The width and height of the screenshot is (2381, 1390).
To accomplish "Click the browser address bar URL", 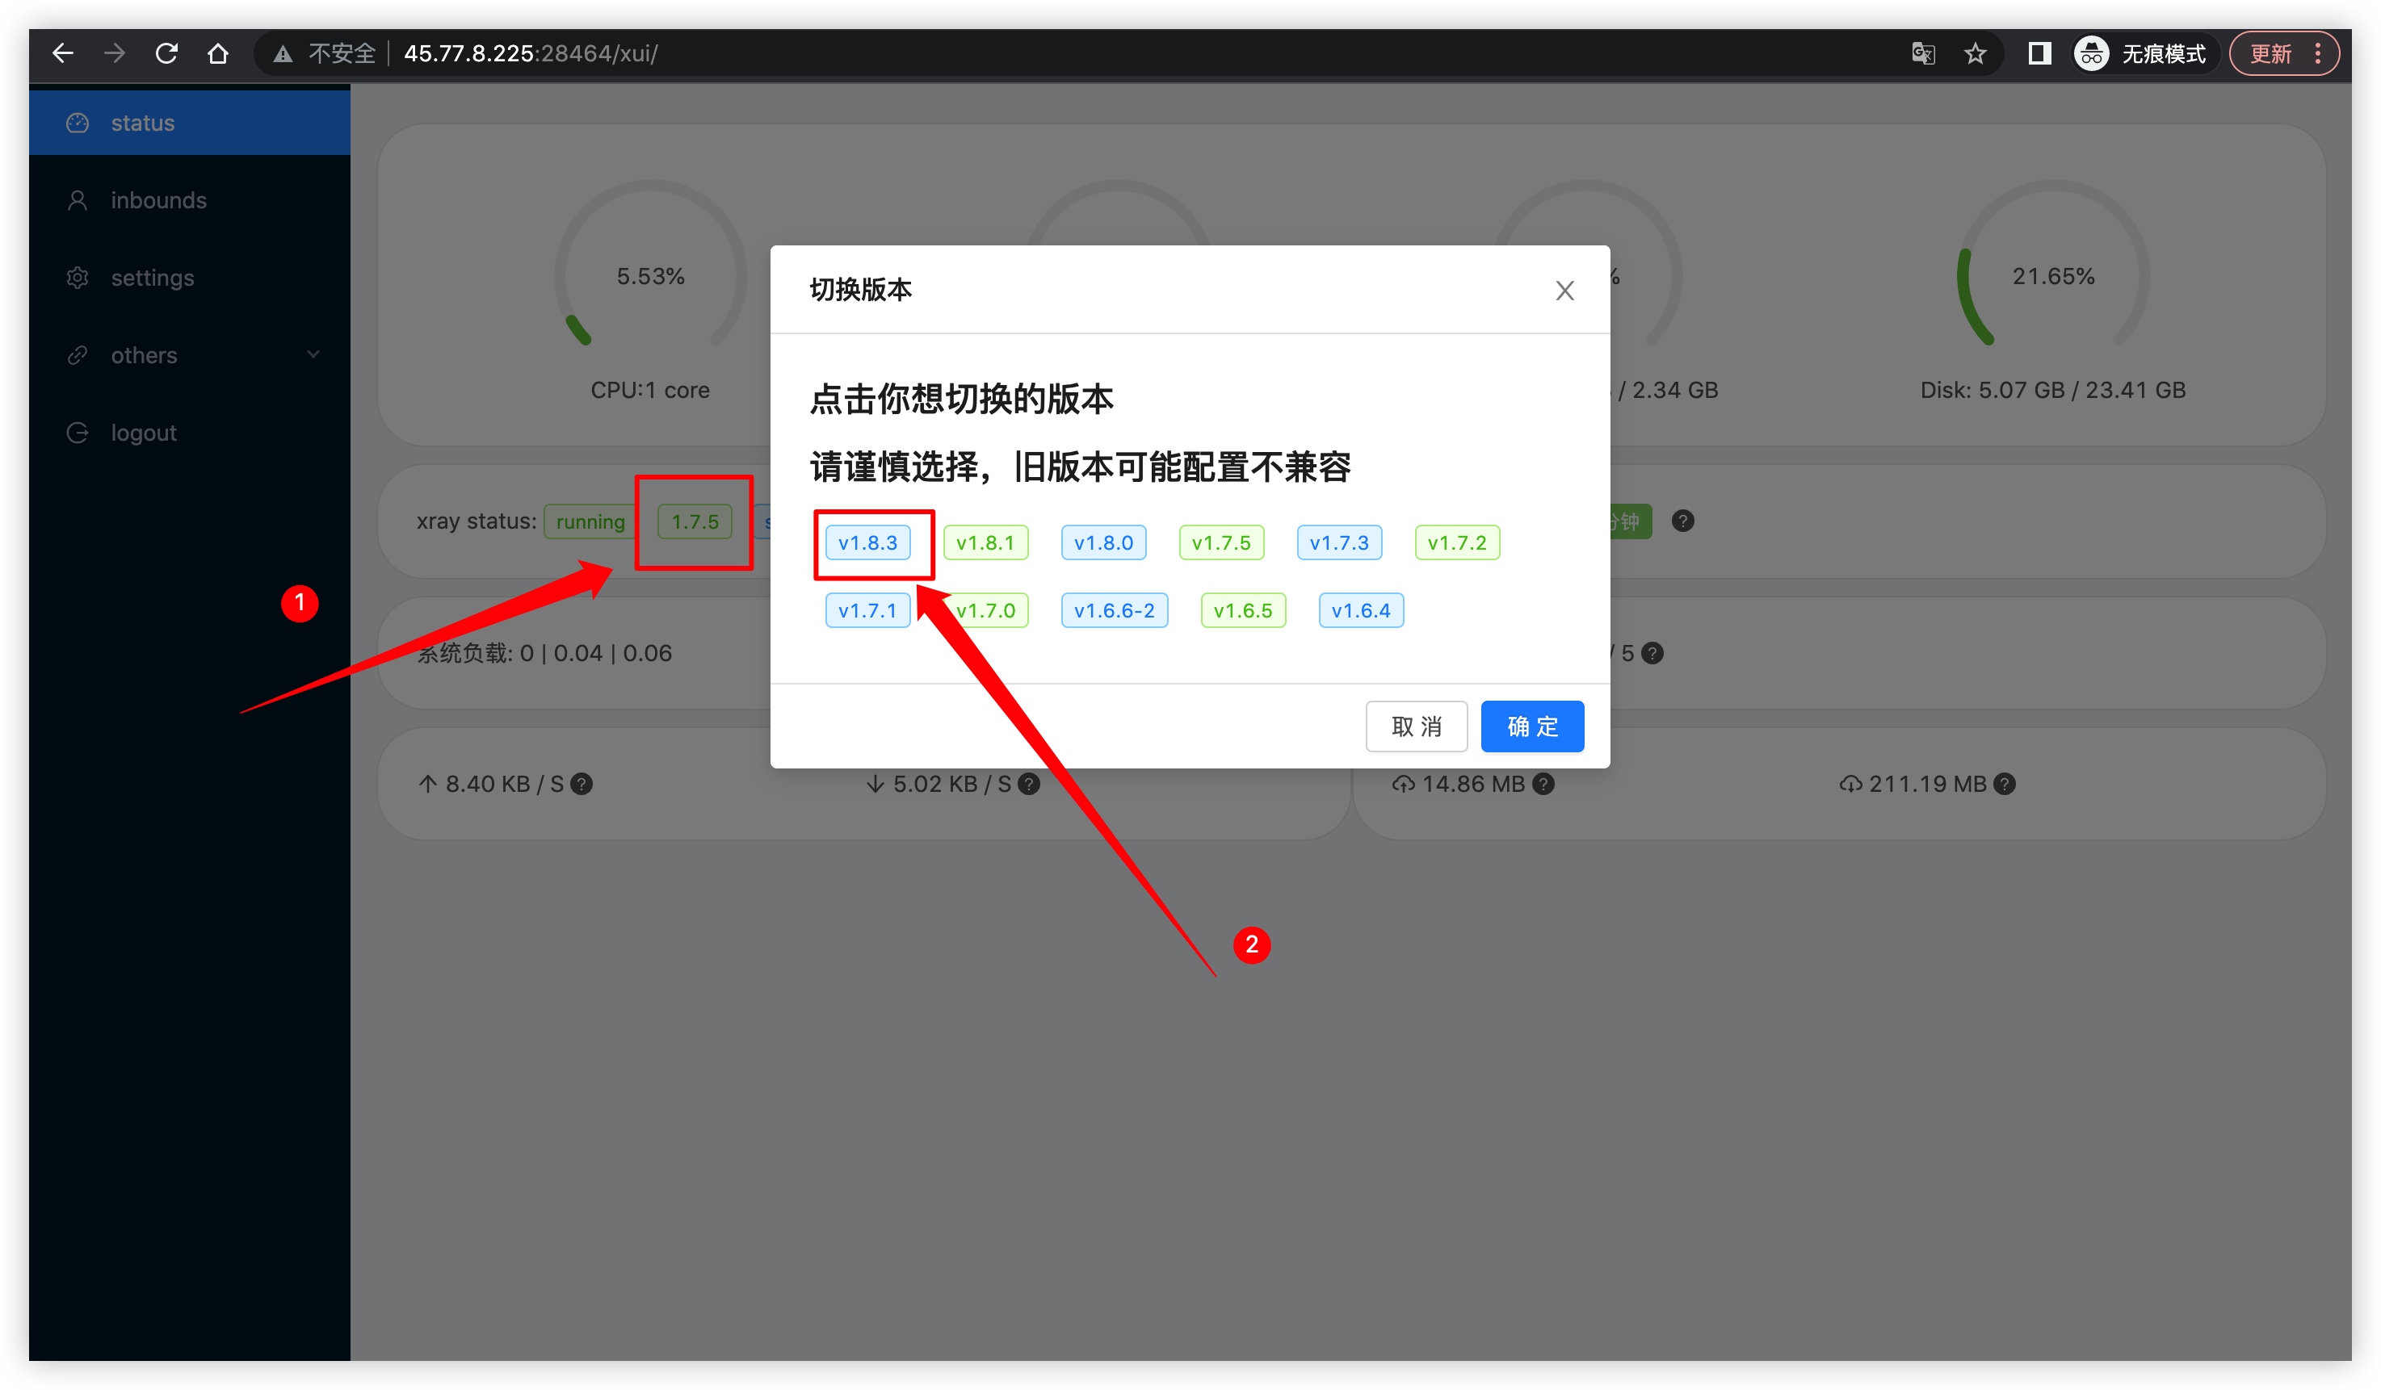I will click(x=530, y=54).
